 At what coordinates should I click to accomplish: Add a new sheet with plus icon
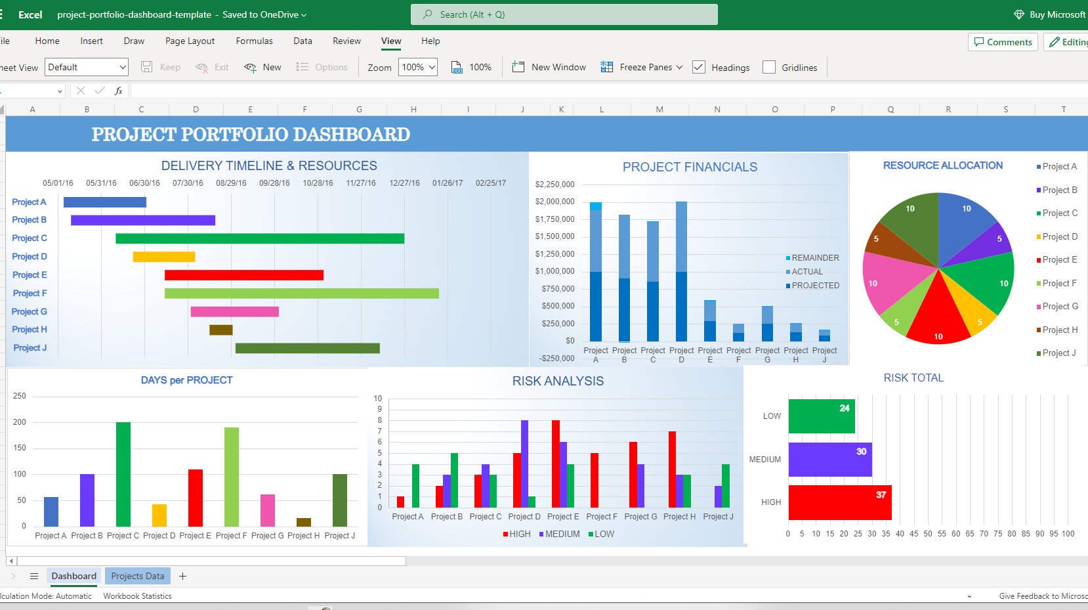[183, 576]
